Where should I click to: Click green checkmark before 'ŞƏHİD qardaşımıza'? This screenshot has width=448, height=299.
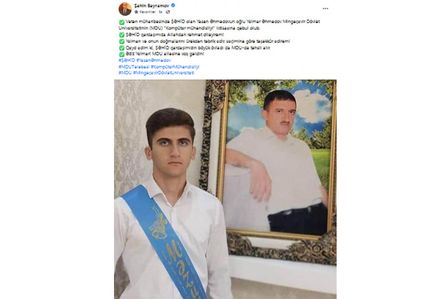[x=122, y=35]
